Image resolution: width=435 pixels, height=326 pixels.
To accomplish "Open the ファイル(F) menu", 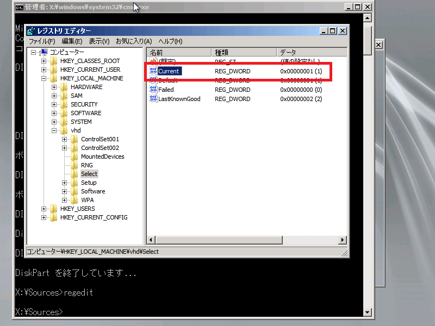I will [42, 41].
